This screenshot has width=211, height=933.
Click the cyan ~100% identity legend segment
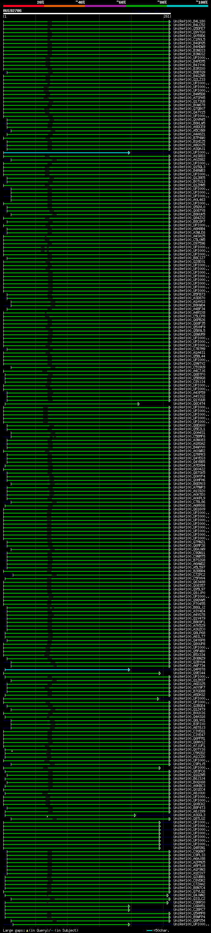pyautogui.click(x=187, y=6)
